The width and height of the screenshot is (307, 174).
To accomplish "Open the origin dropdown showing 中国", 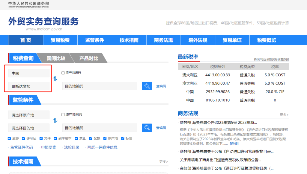I will [x=29, y=73].
